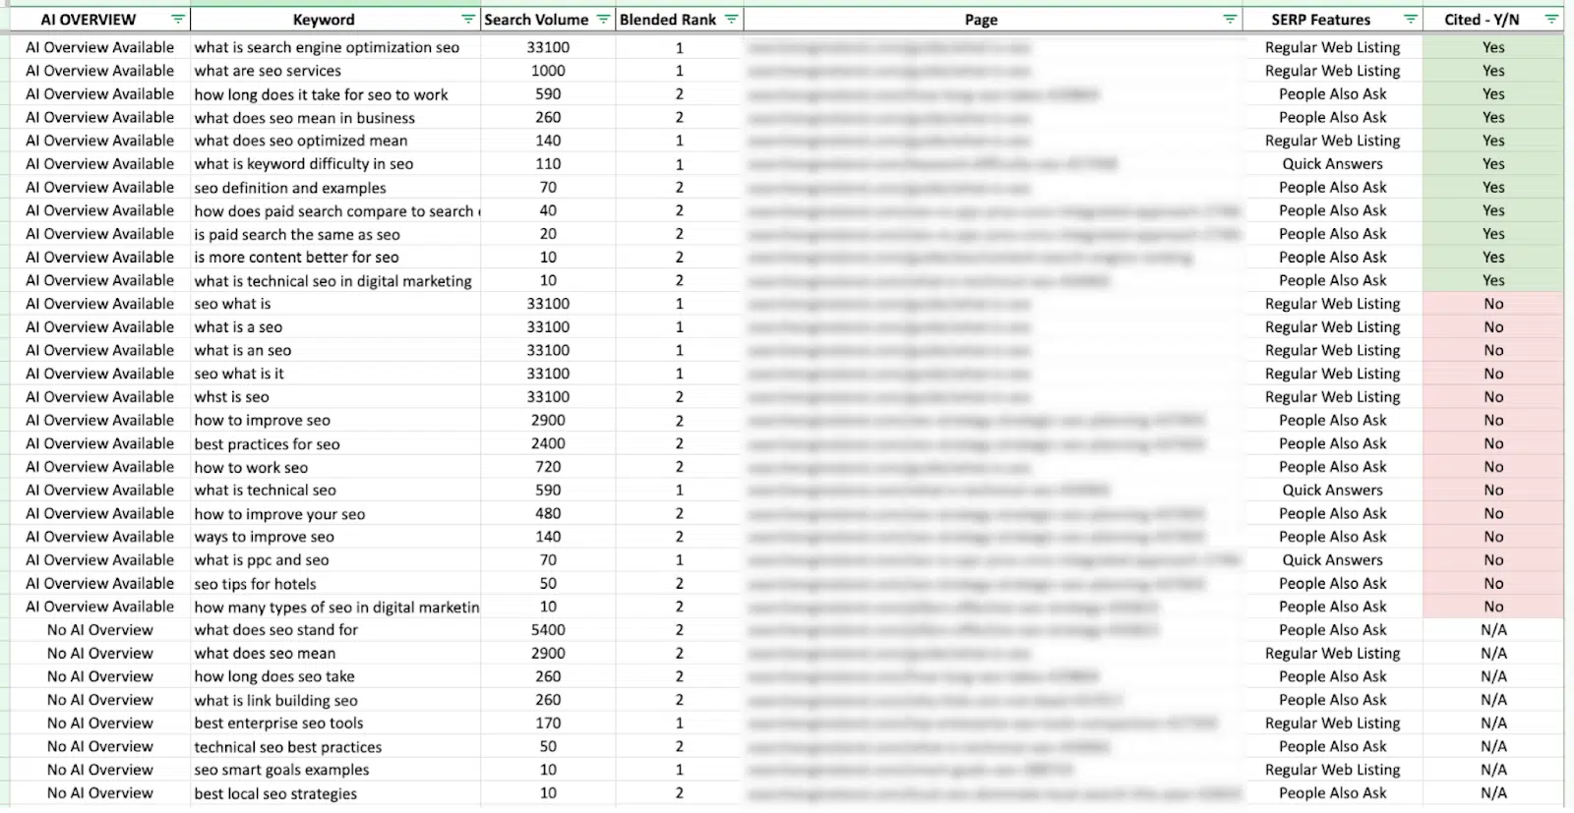Select cell 'is paid search the same as seo'
The image size is (1574, 813).
pos(335,234)
